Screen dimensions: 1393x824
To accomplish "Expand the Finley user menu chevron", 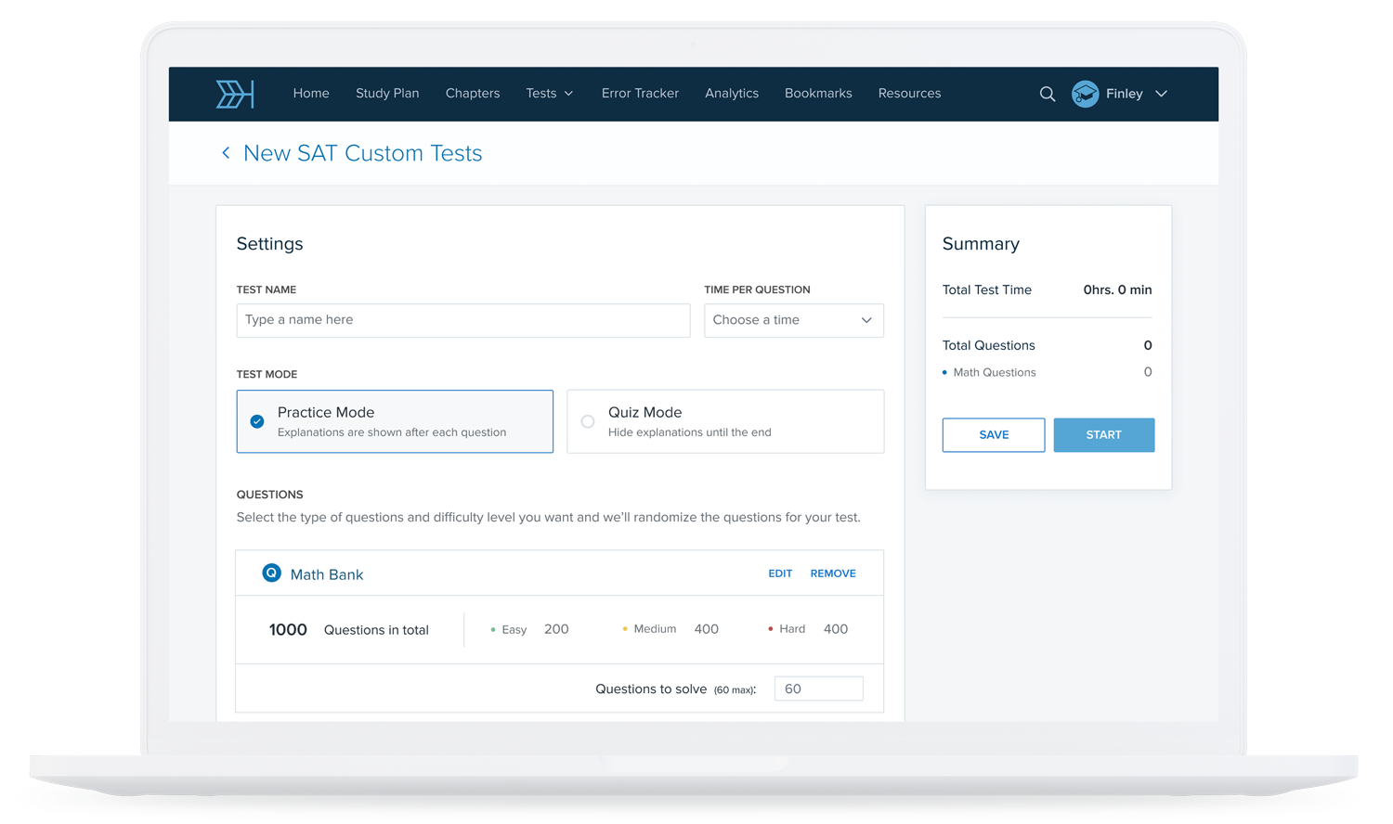I will [x=1161, y=94].
